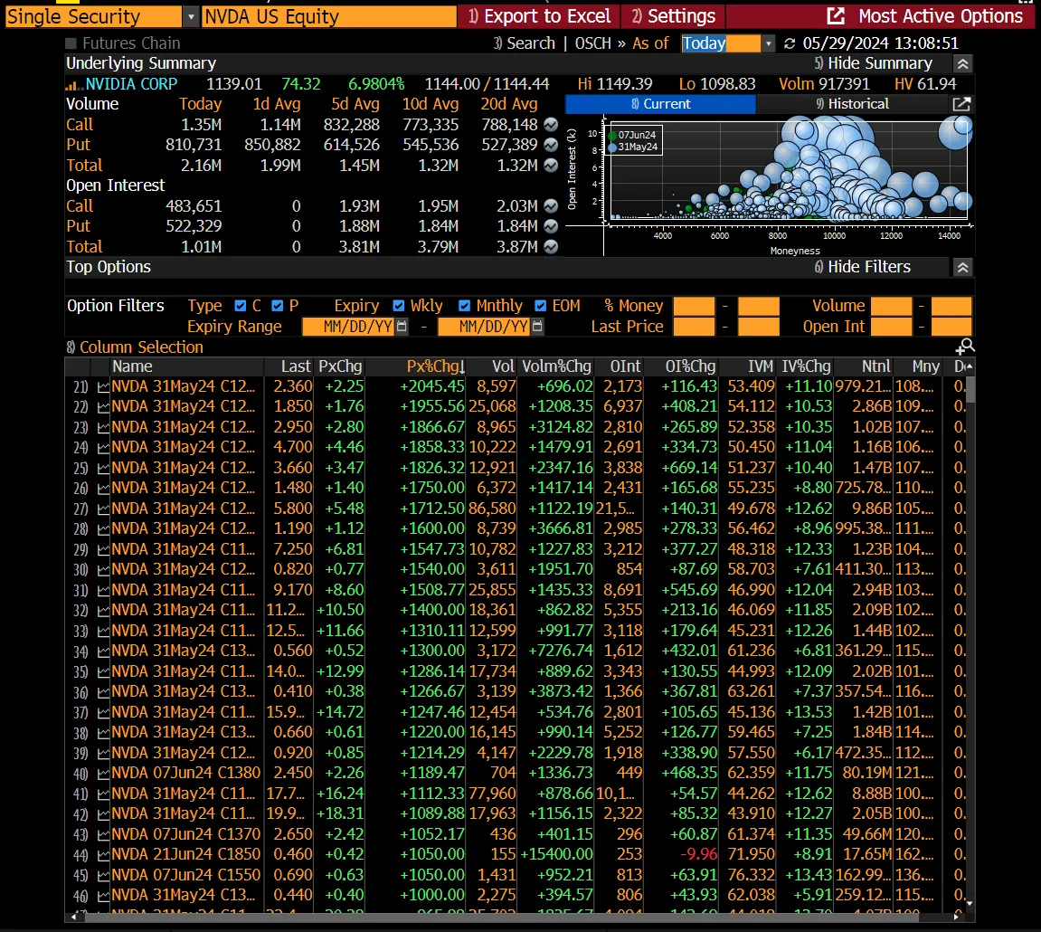Open the As of Today date dropdown
1041x932 pixels.
tap(768, 43)
